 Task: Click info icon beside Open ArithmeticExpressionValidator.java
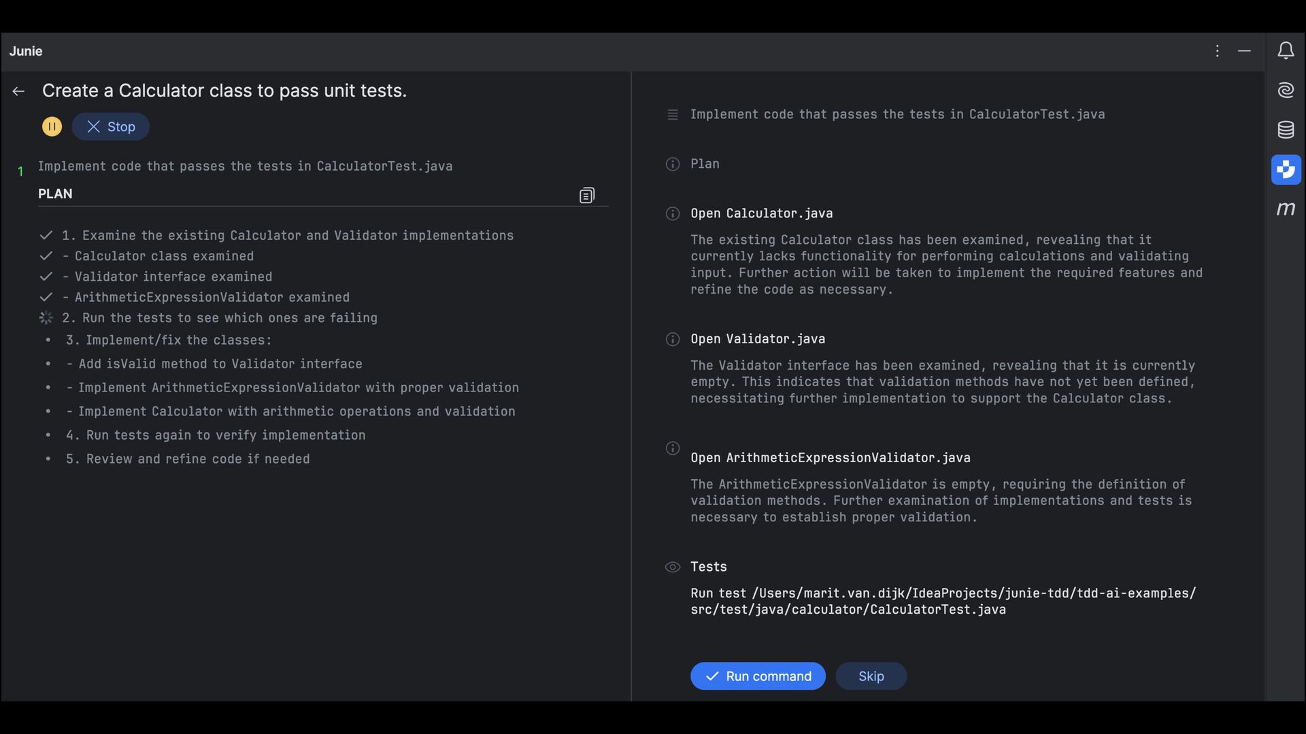(x=672, y=449)
